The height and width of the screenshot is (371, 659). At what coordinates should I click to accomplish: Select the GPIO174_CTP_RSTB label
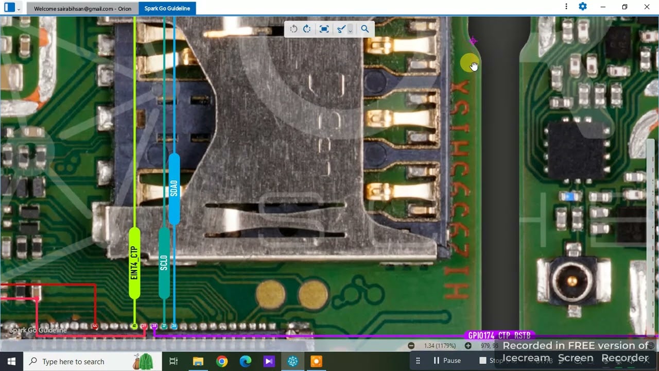499,336
